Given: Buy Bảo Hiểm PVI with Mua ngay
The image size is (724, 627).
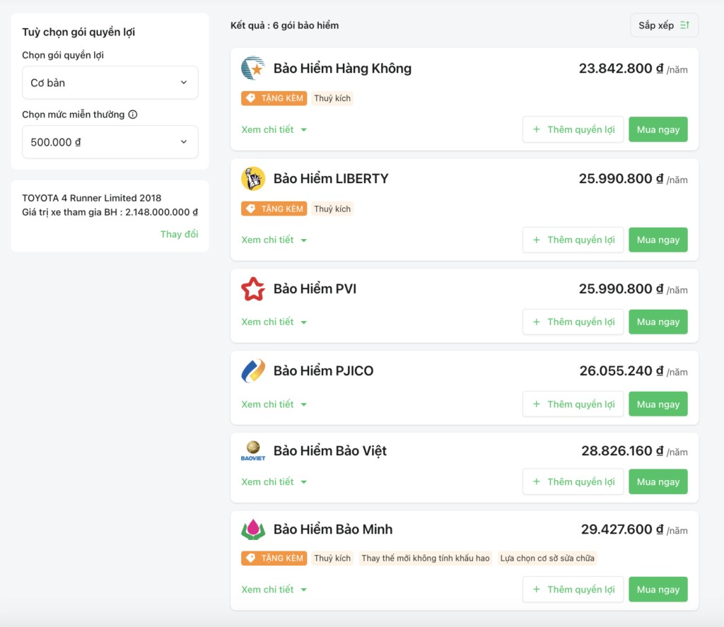Looking at the screenshot, I should click(658, 322).
